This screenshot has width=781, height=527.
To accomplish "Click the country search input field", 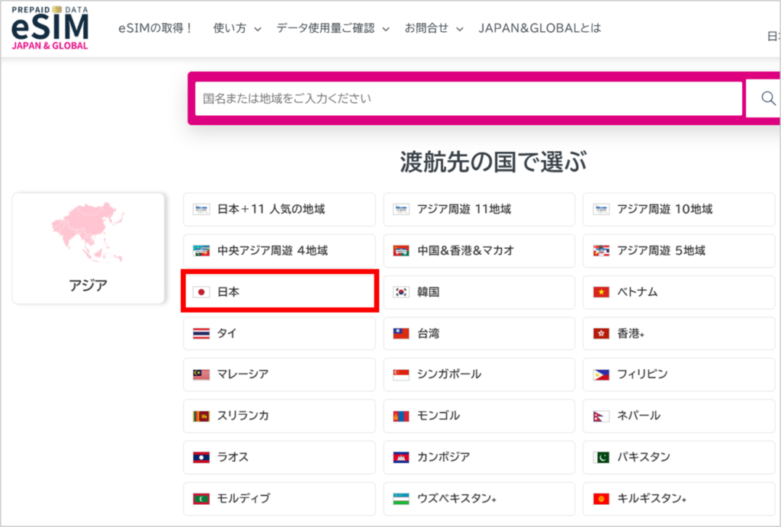I will [468, 98].
